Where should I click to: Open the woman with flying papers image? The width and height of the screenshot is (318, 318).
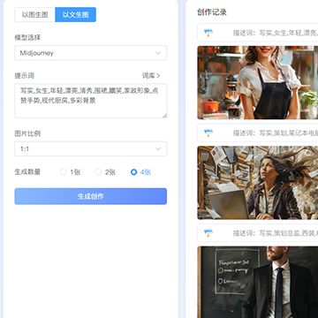tap(258, 183)
